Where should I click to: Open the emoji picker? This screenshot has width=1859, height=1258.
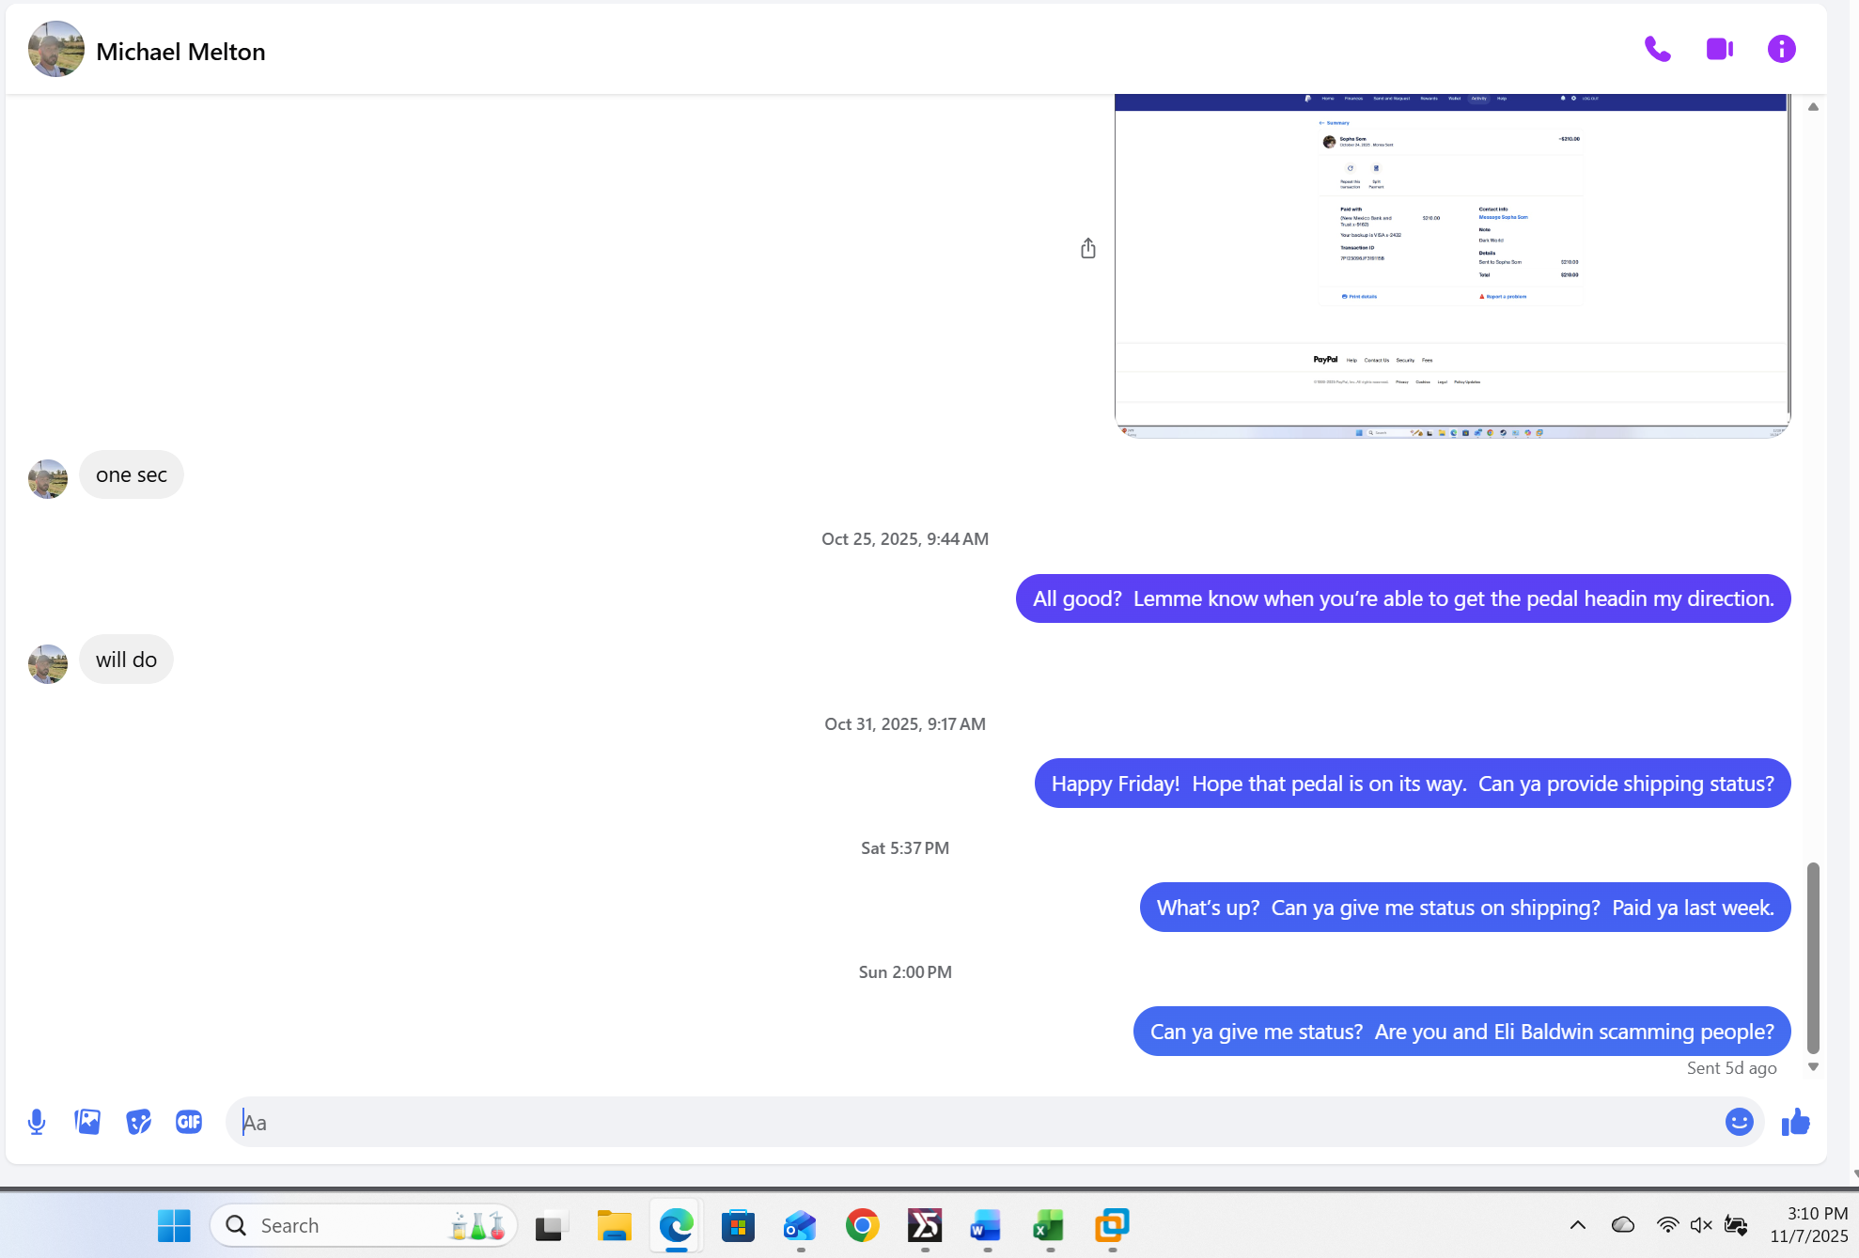coord(1738,1122)
